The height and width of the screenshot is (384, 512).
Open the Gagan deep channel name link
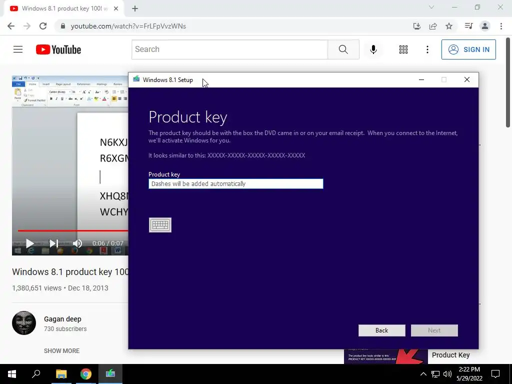[62, 319]
